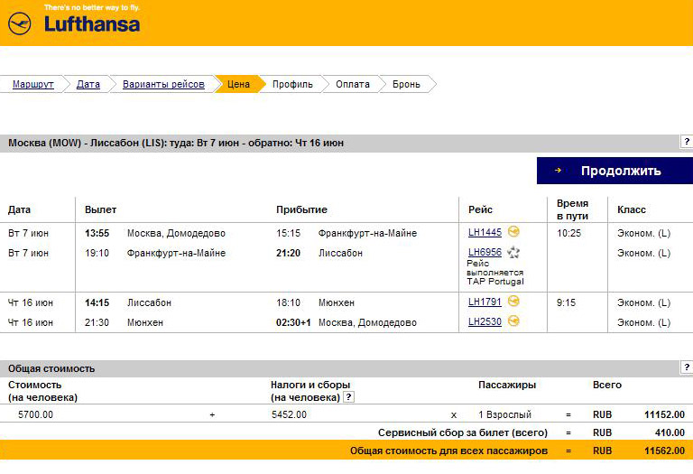Click the Всего column label
This screenshot has height=474, width=693.
606,385
